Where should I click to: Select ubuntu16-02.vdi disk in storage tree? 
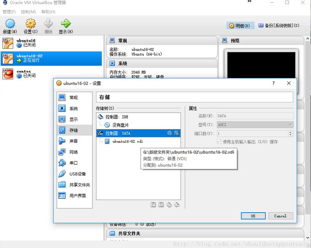tap(138, 141)
